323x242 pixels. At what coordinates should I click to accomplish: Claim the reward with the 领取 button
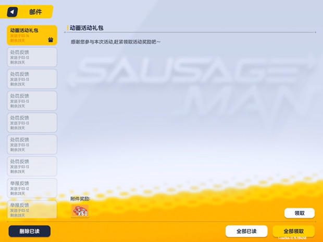[300, 213]
